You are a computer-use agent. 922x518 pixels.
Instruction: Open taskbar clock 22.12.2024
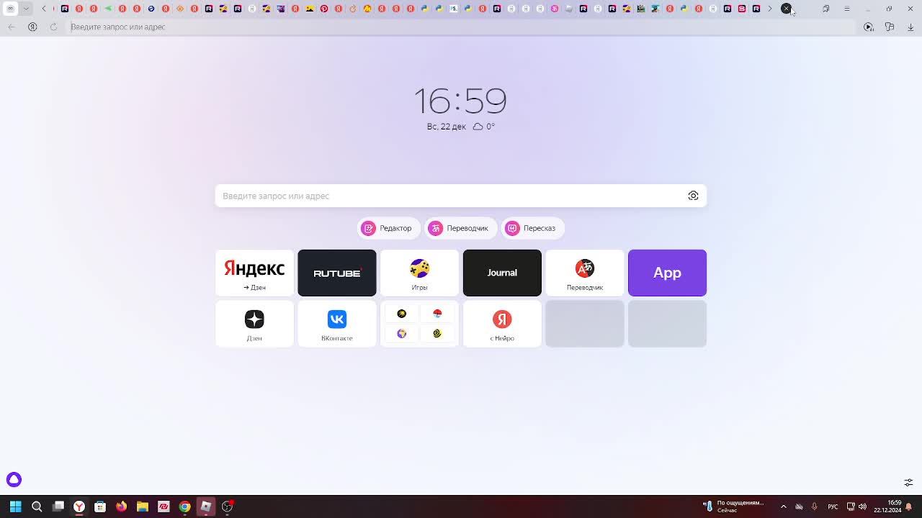pyautogui.click(x=887, y=506)
